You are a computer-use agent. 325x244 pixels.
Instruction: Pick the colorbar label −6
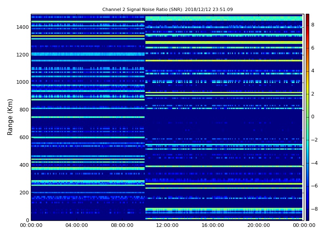[314, 186]
